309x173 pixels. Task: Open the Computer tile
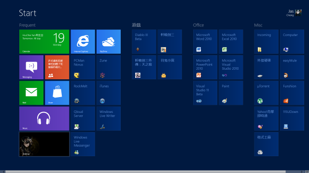click(292, 42)
